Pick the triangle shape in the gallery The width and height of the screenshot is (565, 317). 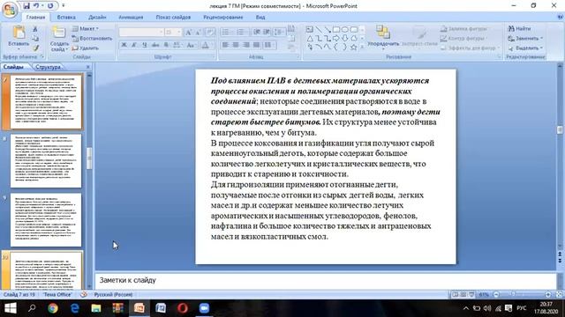tap(310, 38)
